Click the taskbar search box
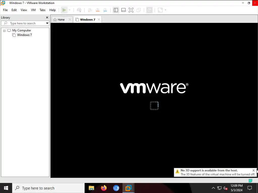This screenshot has width=258, height=193. coord(48,188)
